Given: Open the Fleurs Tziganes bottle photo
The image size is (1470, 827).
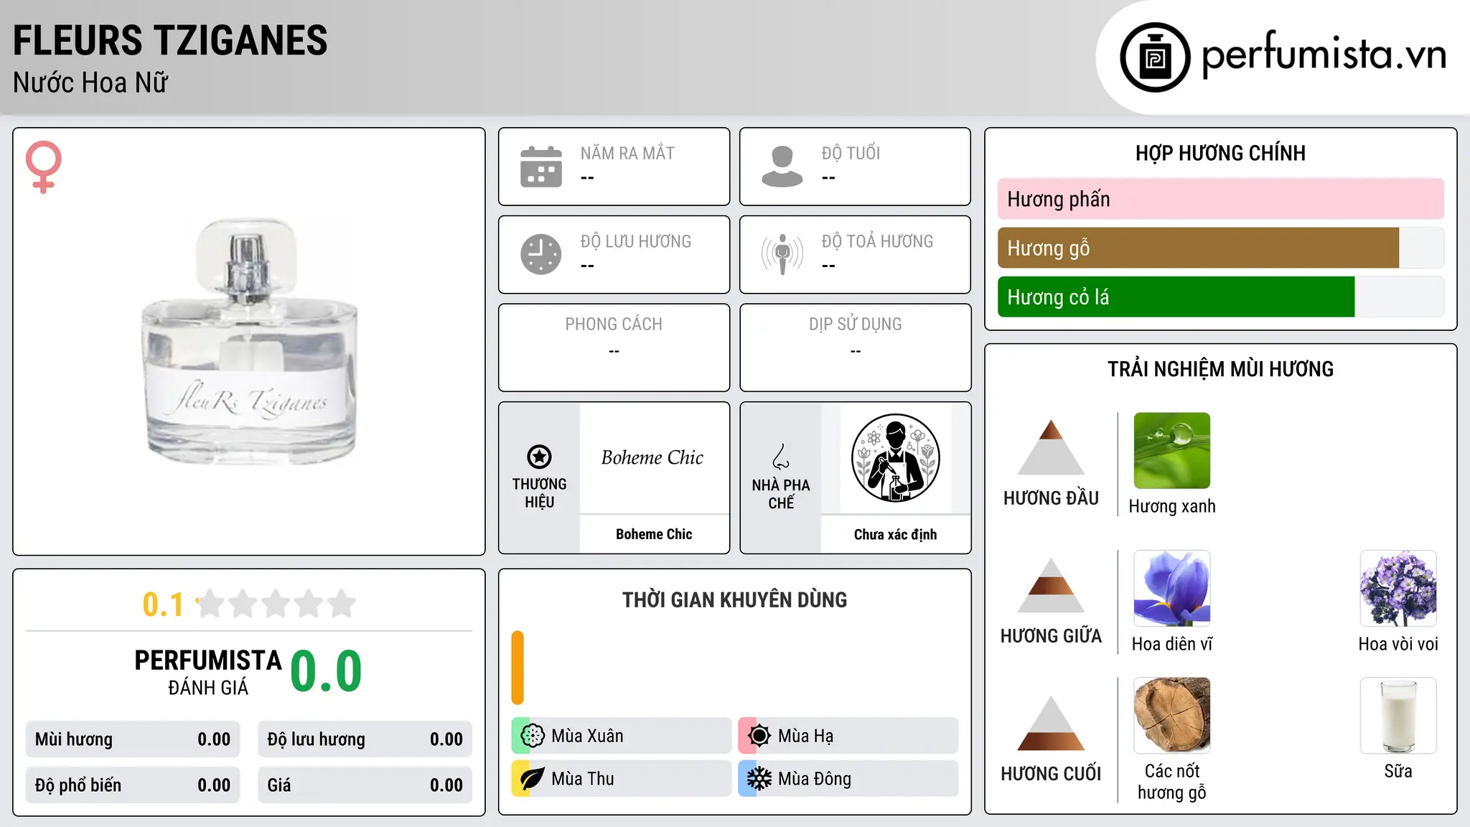Looking at the screenshot, I should coord(249,342).
